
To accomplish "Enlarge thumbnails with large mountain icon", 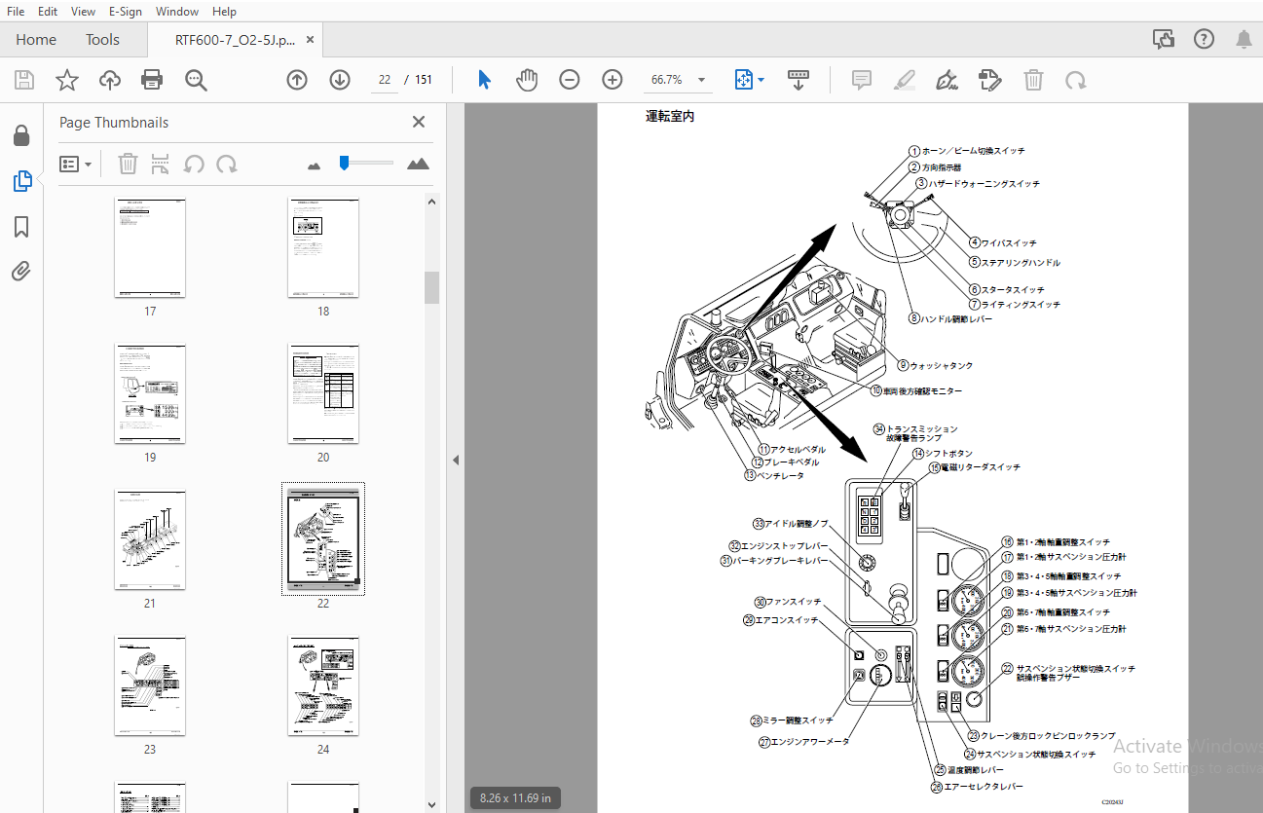I will click(x=418, y=164).
